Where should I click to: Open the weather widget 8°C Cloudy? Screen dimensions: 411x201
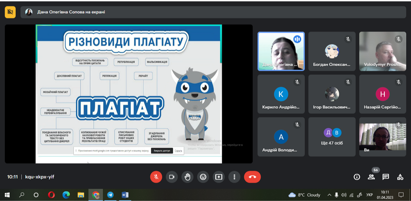click(304, 195)
